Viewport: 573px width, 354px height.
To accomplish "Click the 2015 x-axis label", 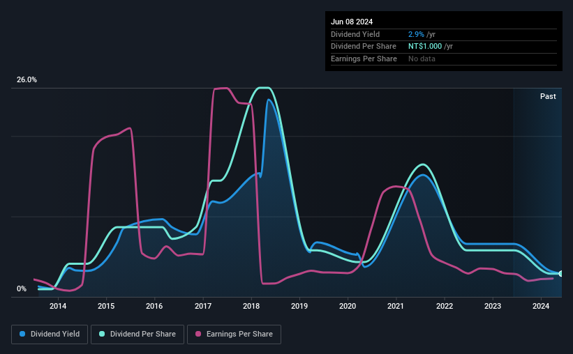I will pos(106,306).
